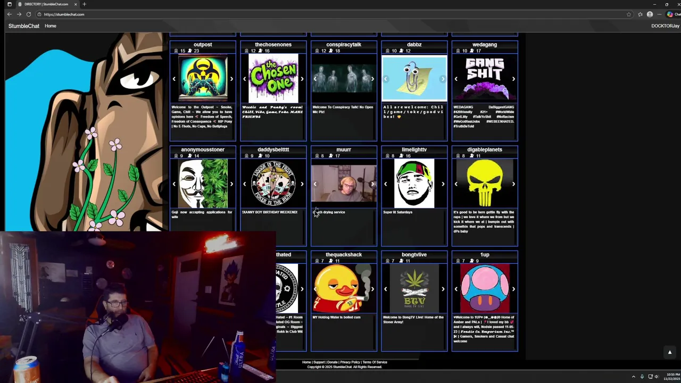Open the thechosenones room title link
681x383 pixels.
273,45
